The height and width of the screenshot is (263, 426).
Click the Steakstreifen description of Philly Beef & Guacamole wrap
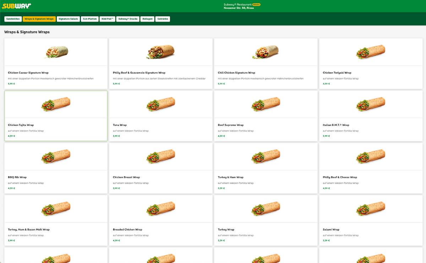tap(159, 78)
